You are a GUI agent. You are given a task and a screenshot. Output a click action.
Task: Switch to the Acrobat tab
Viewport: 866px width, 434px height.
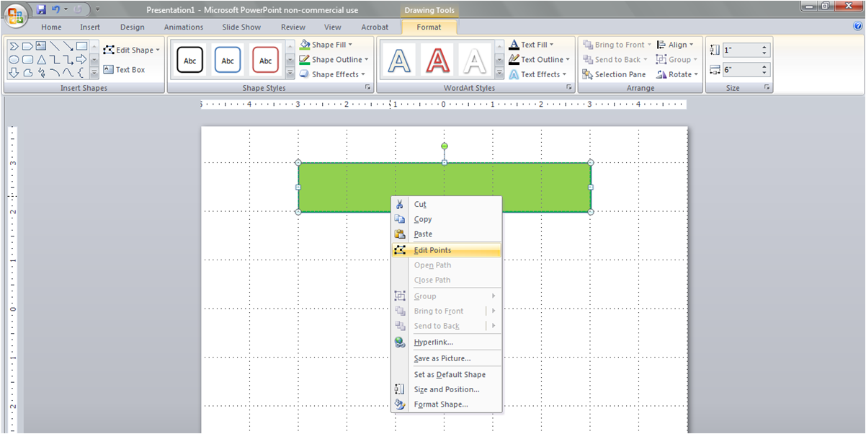coord(375,27)
